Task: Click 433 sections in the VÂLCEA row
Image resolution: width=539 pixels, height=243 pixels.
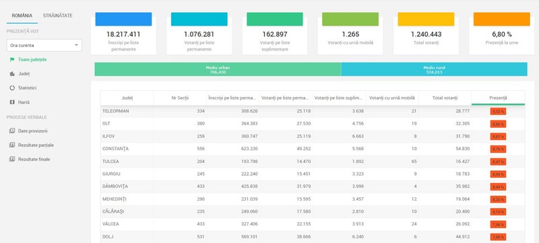Action: 201,223
